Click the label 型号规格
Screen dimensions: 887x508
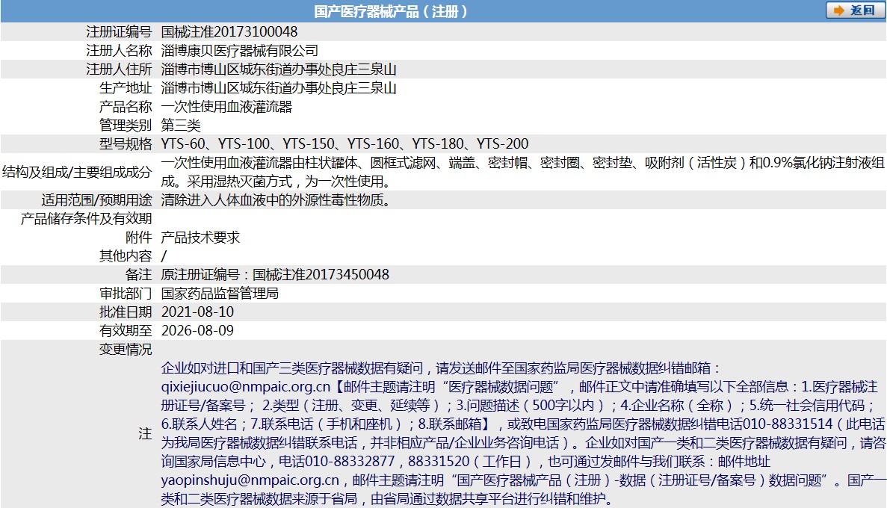(126, 143)
